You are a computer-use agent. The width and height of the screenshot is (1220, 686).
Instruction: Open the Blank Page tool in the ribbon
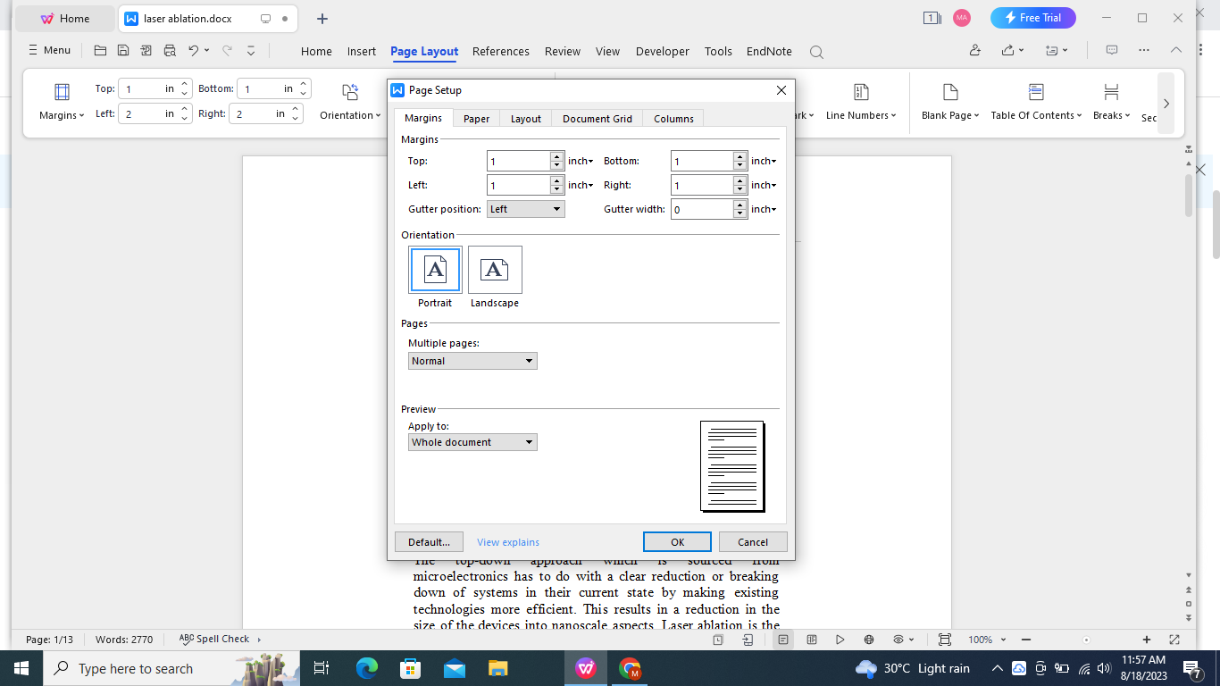(x=948, y=100)
